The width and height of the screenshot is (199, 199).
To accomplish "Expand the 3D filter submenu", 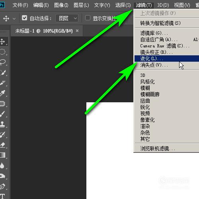I will click(x=166, y=75).
